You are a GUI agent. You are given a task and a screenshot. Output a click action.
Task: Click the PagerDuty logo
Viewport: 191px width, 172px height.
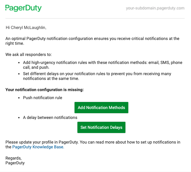coord(23,8)
